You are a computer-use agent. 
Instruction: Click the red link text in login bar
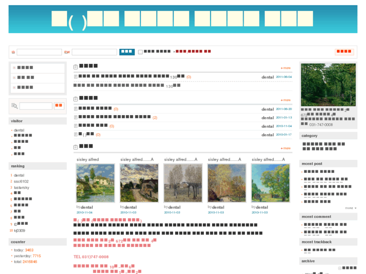coord(193,51)
